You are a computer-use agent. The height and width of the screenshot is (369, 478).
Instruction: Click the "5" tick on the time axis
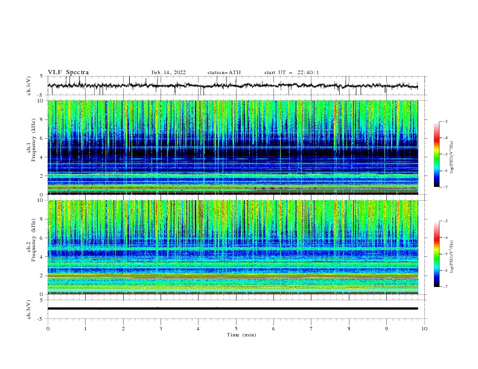coord(236,329)
